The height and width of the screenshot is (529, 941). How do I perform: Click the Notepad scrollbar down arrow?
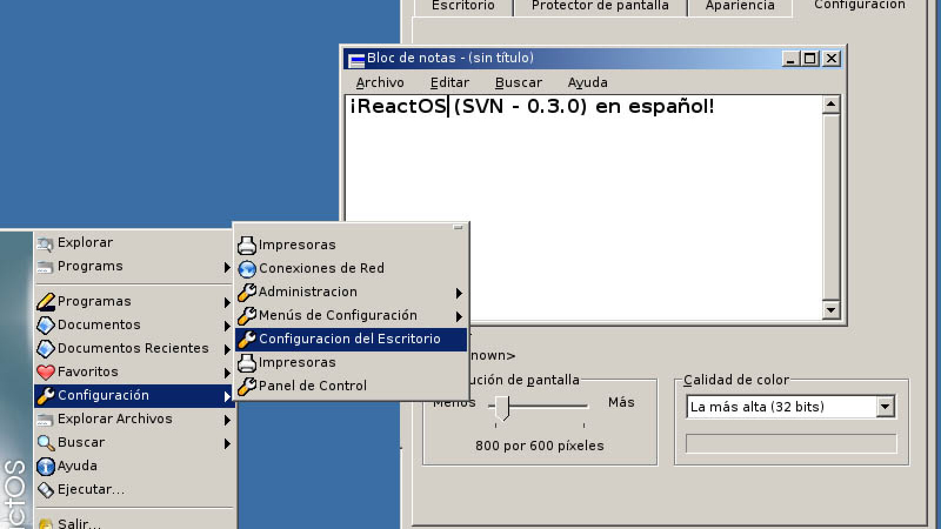[x=830, y=310]
